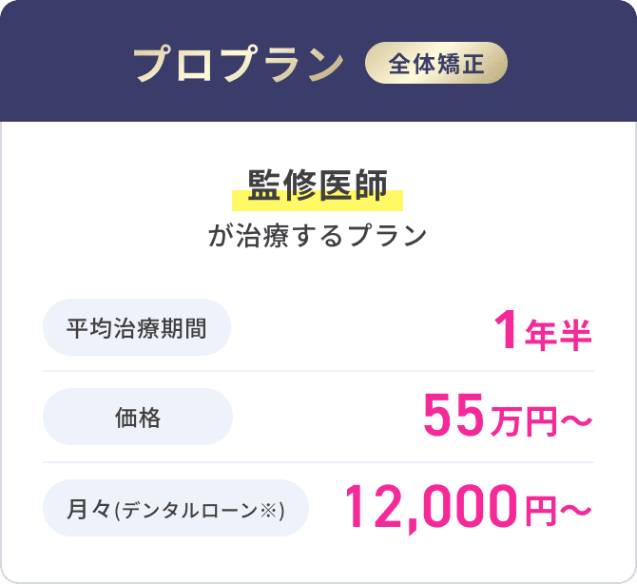This screenshot has width=637, height=584.
Task: Select the gold 全体矯正 badge
Action: [x=435, y=63]
